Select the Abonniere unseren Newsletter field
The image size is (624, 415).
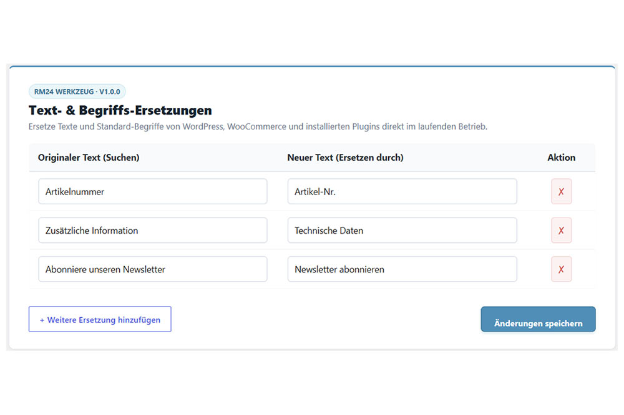click(x=153, y=270)
